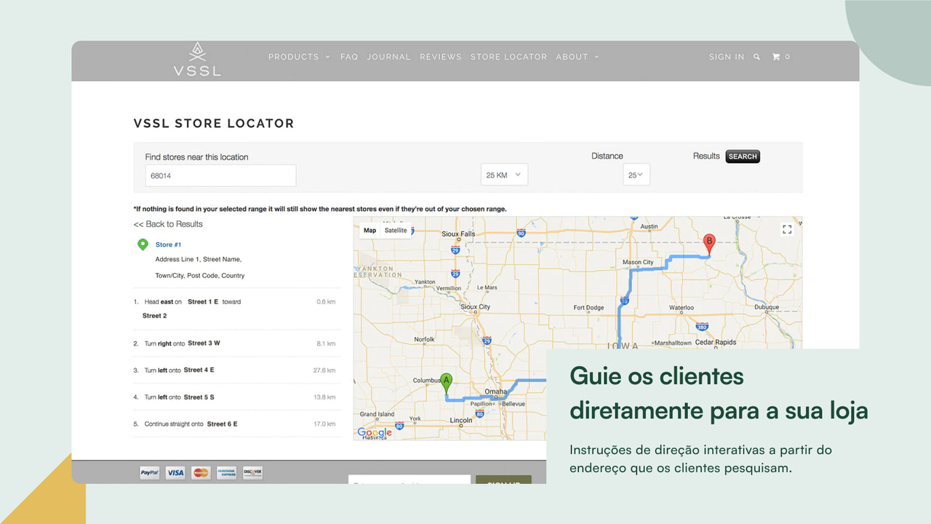Select the green marker A on map
This screenshot has width=931, height=524.
[447, 384]
